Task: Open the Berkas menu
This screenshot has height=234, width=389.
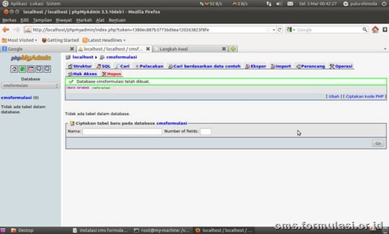Action: coord(9,20)
